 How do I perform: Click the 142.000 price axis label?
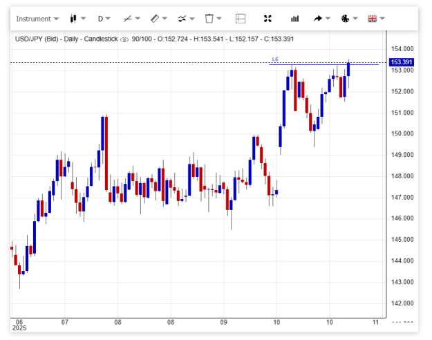click(402, 303)
